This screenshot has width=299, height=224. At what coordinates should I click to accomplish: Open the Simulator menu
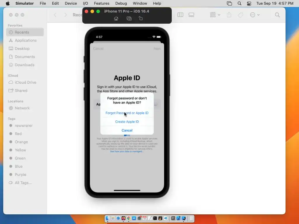click(x=25, y=3)
